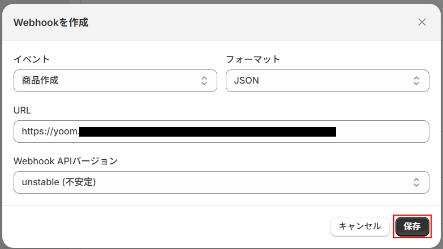Click the chevron icon in the フォーマット selector
The image size is (443, 249).
coord(416,81)
